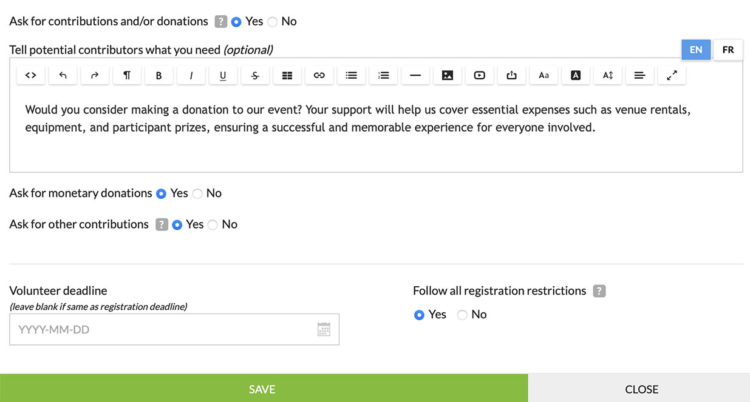Open paragraph format dropdown
Image resolution: width=750 pixels, height=402 pixels.
pyautogui.click(x=127, y=75)
